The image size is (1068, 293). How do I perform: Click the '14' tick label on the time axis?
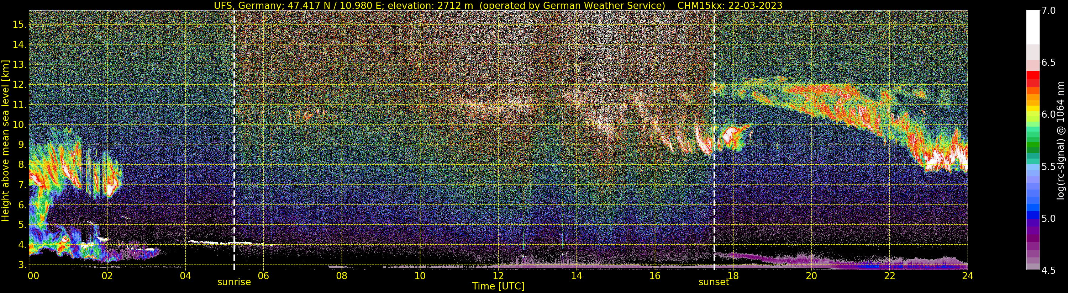tap(576, 276)
